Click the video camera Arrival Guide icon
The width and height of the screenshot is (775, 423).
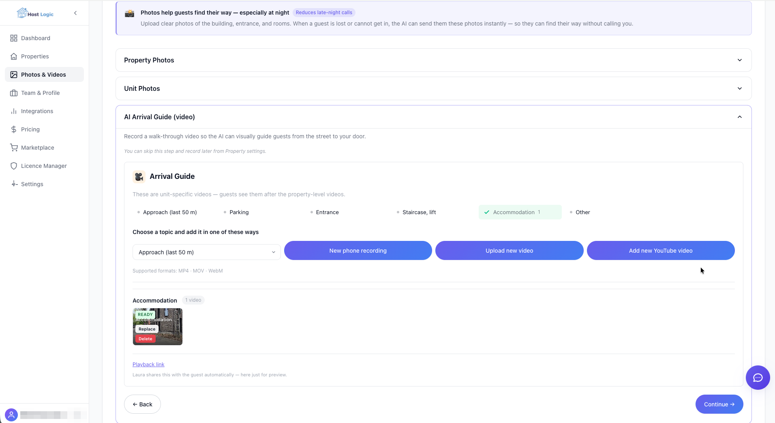[139, 176]
